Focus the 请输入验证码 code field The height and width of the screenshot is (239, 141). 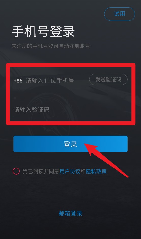[70, 110]
